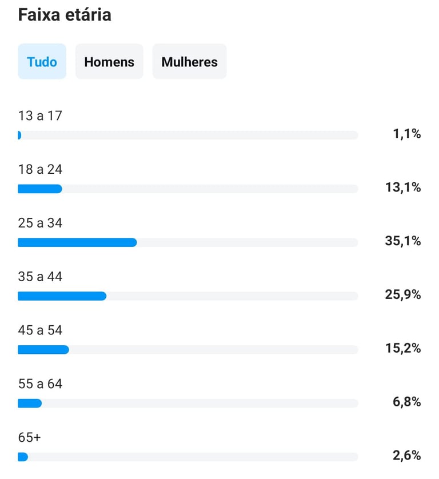Click the 45 a 54 blue bar
Screen dimensions: 439x479
[43, 349]
